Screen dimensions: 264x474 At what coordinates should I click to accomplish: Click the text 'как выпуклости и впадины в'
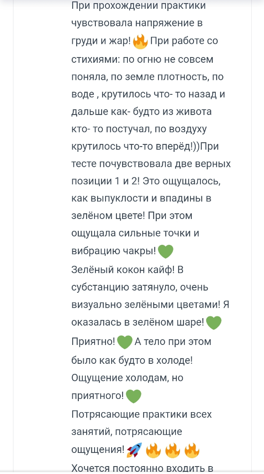click(141, 198)
